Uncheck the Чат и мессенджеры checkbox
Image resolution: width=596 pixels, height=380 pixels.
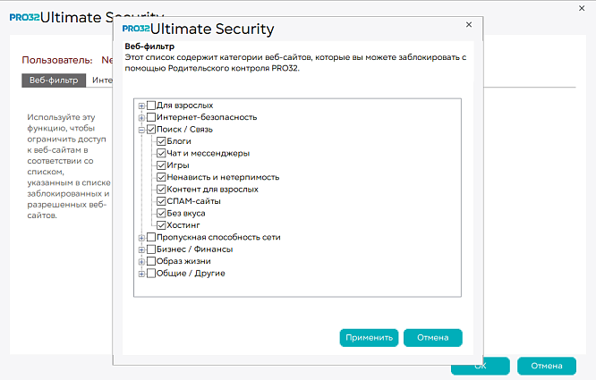161,154
